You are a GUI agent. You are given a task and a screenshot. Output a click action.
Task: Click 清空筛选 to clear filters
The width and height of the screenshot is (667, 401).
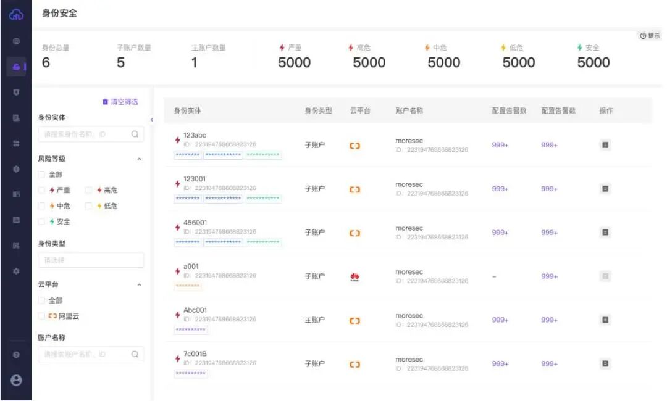coord(120,102)
